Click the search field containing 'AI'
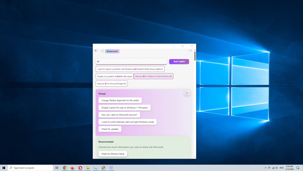Viewport: 303px width, 171px height. 131,62
